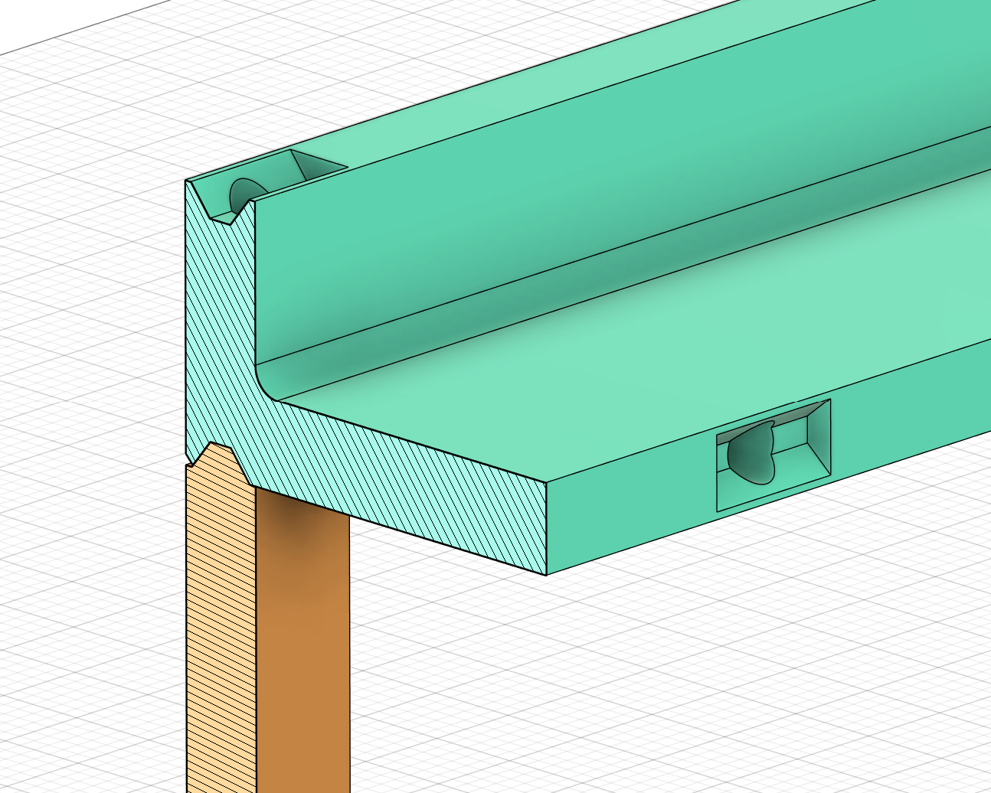The height and width of the screenshot is (793, 991).
Task: Click the background construction grid plane
Action: pyautogui.click(x=115, y=306)
